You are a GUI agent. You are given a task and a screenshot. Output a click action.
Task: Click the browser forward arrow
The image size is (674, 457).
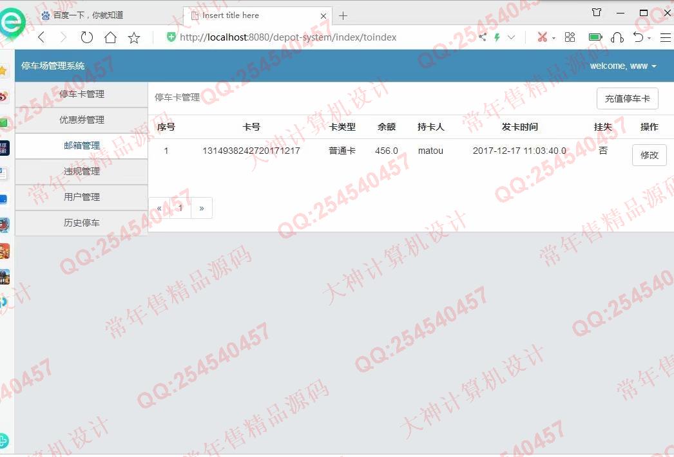[63, 37]
